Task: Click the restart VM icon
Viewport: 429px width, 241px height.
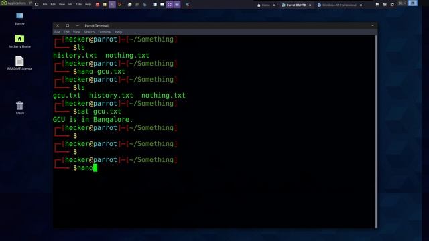Action: (x=119, y=5)
